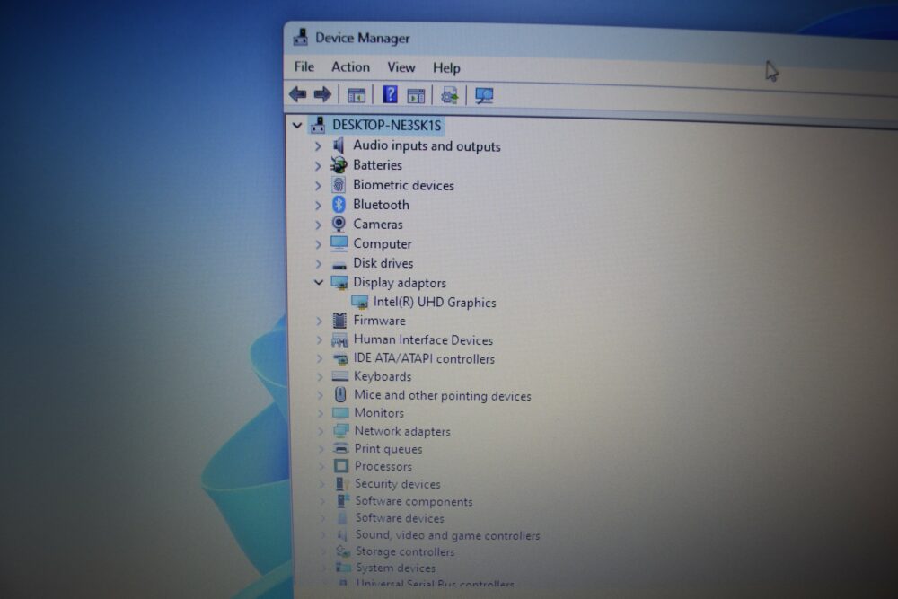The height and width of the screenshot is (599, 898).
Task: Click the Biometric devices fingerprint icon
Action: [339, 185]
